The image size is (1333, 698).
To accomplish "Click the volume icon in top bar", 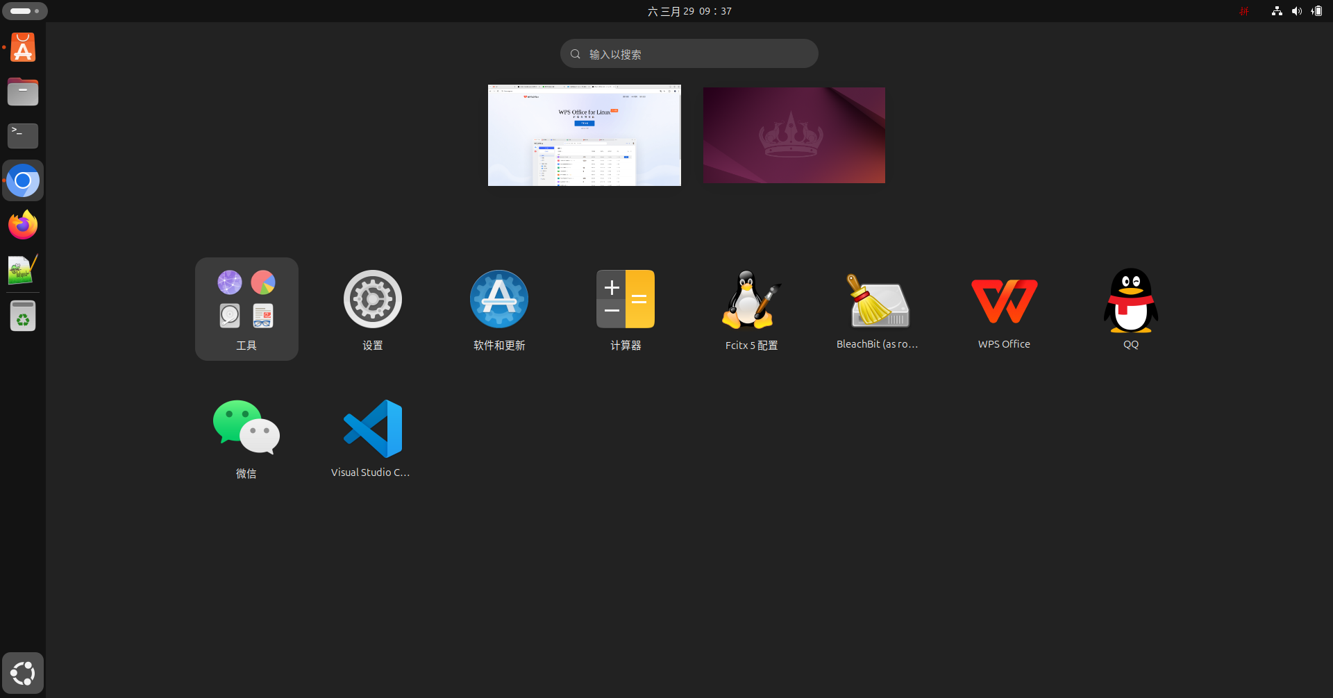I will 1296,11.
